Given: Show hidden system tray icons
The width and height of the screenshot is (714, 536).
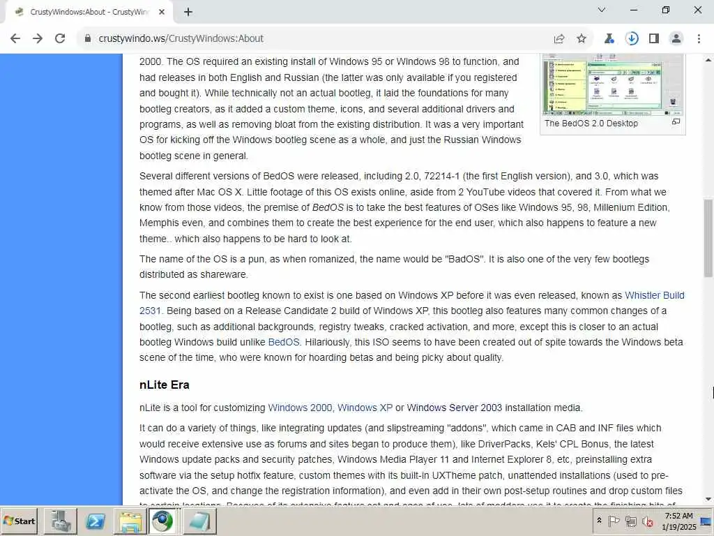Looking at the screenshot, I should coord(599,521).
